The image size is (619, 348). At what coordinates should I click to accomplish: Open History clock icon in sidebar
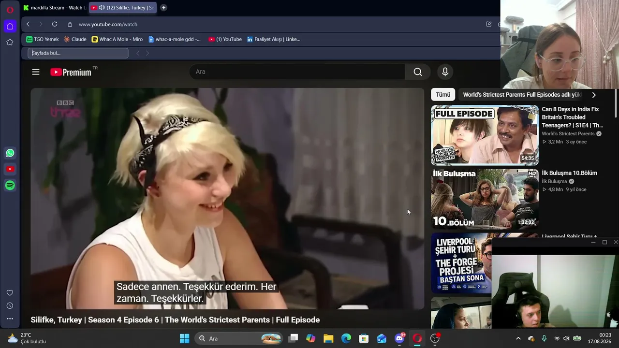click(x=10, y=305)
